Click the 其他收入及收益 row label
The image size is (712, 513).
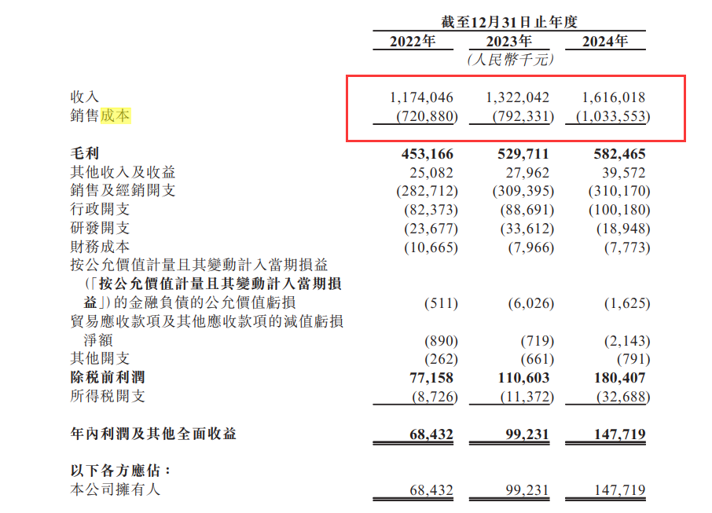pyautogui.click(x=123, y=172)
